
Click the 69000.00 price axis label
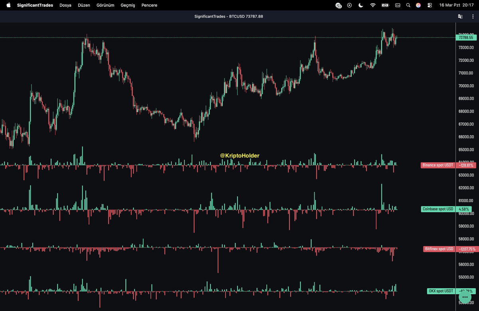(465, 99)
